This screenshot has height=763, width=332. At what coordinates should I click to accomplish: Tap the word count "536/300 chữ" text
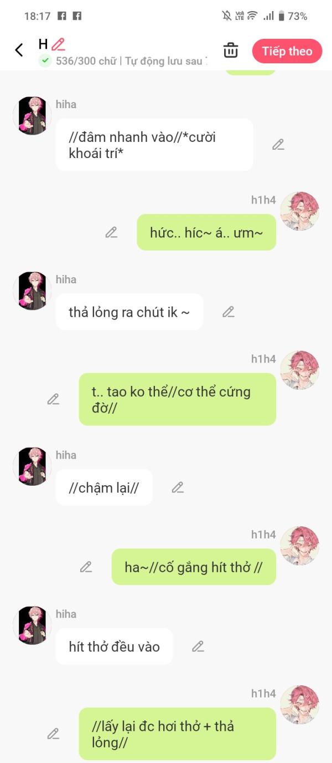(x=86, y=61)
